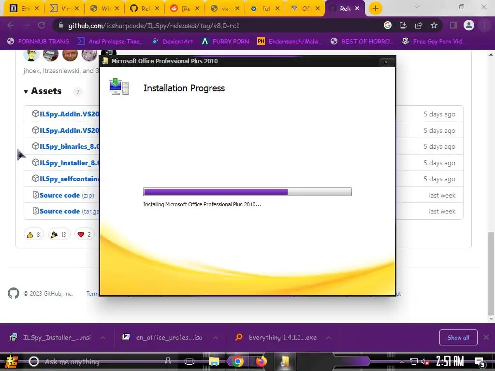Click the page vertical scrollbar thumb
Image resolution: width=495 pixels, height=371 pixels.
pyautogui.click(x=491, y=274)
